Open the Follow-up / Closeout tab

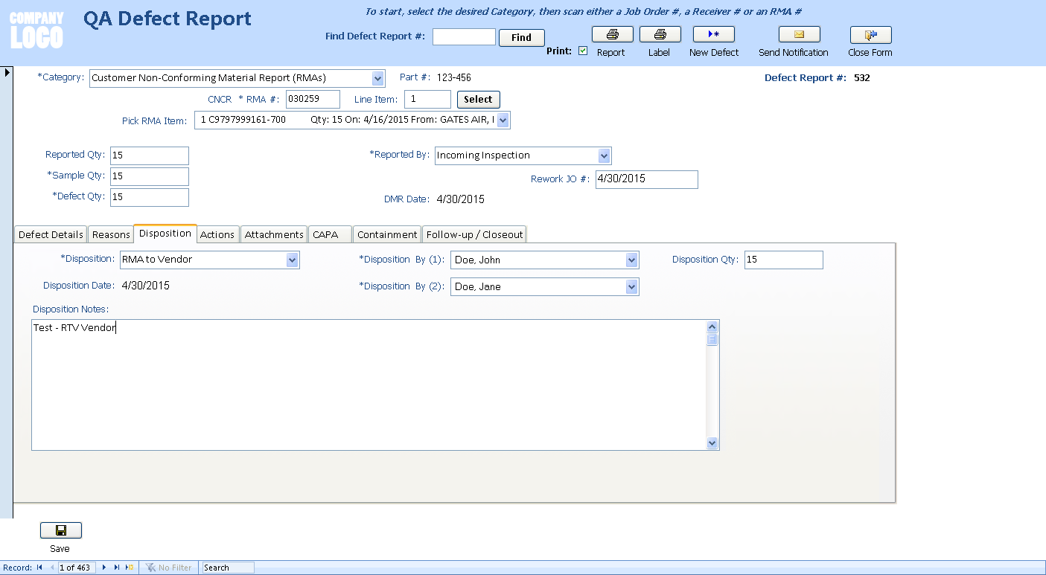click(475, 234)
